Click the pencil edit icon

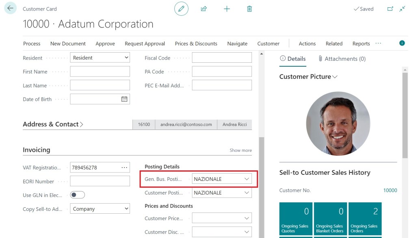(181, 8)
